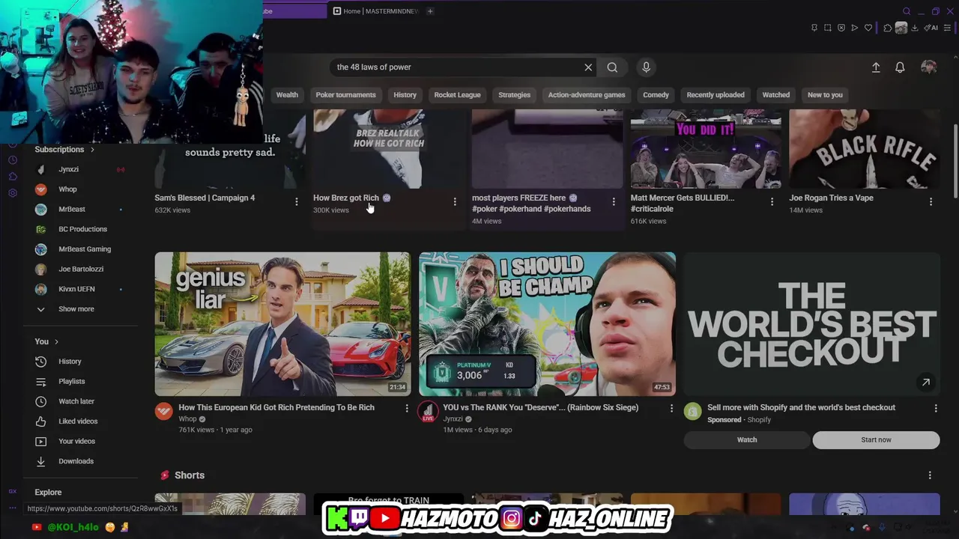959x539 pixels.
Task: Open a new browser tab with plus
Action: (430, 11)
